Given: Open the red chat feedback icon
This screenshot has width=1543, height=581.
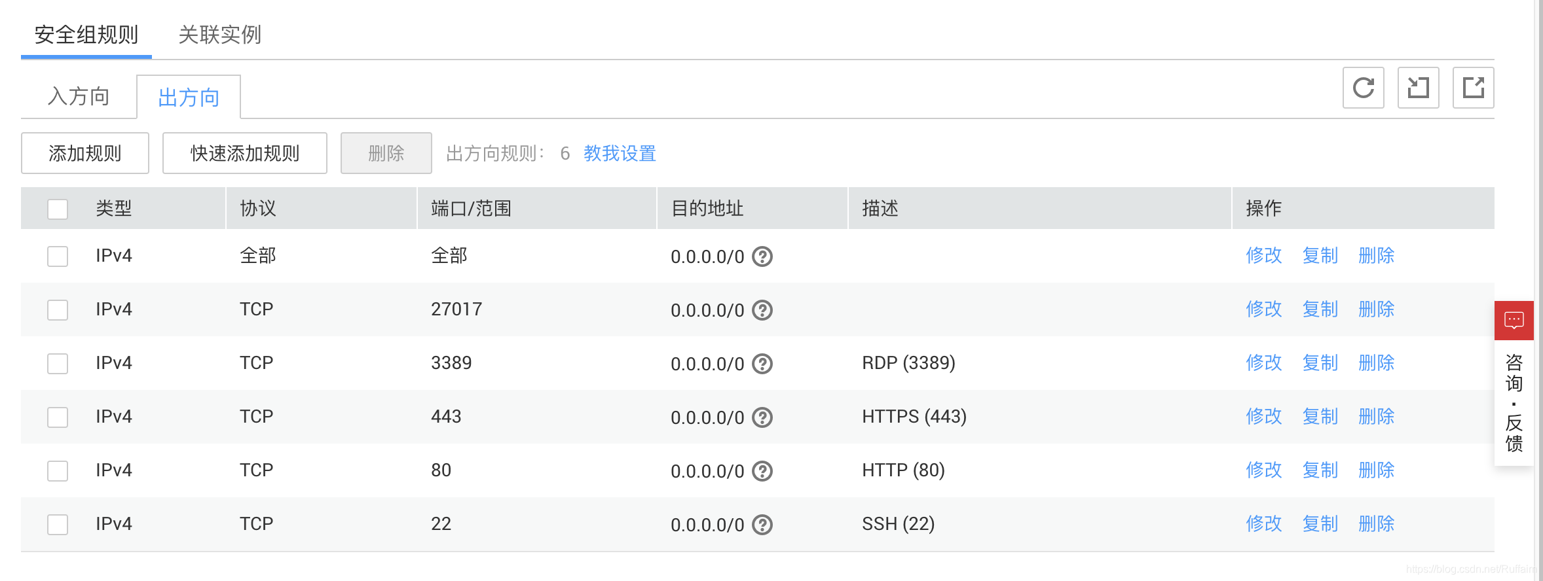Looking at the screenshot, I should [1514, 321].
